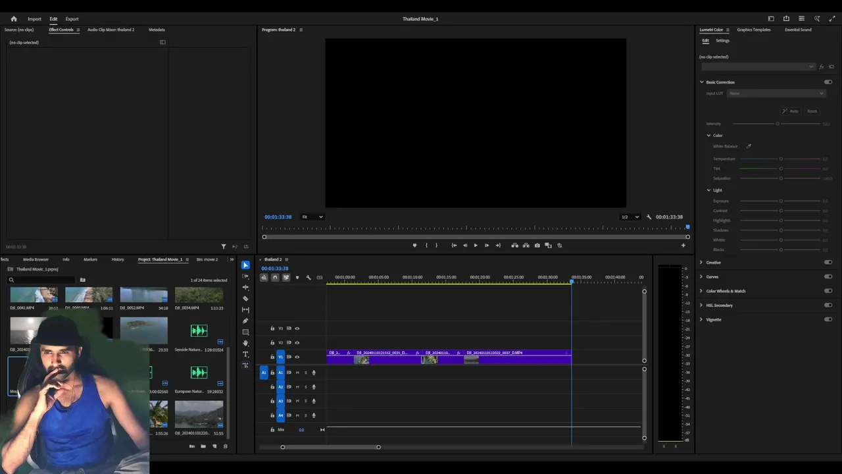
Task: Toggle track output eye for V2
Action: [x=297, y=342]
